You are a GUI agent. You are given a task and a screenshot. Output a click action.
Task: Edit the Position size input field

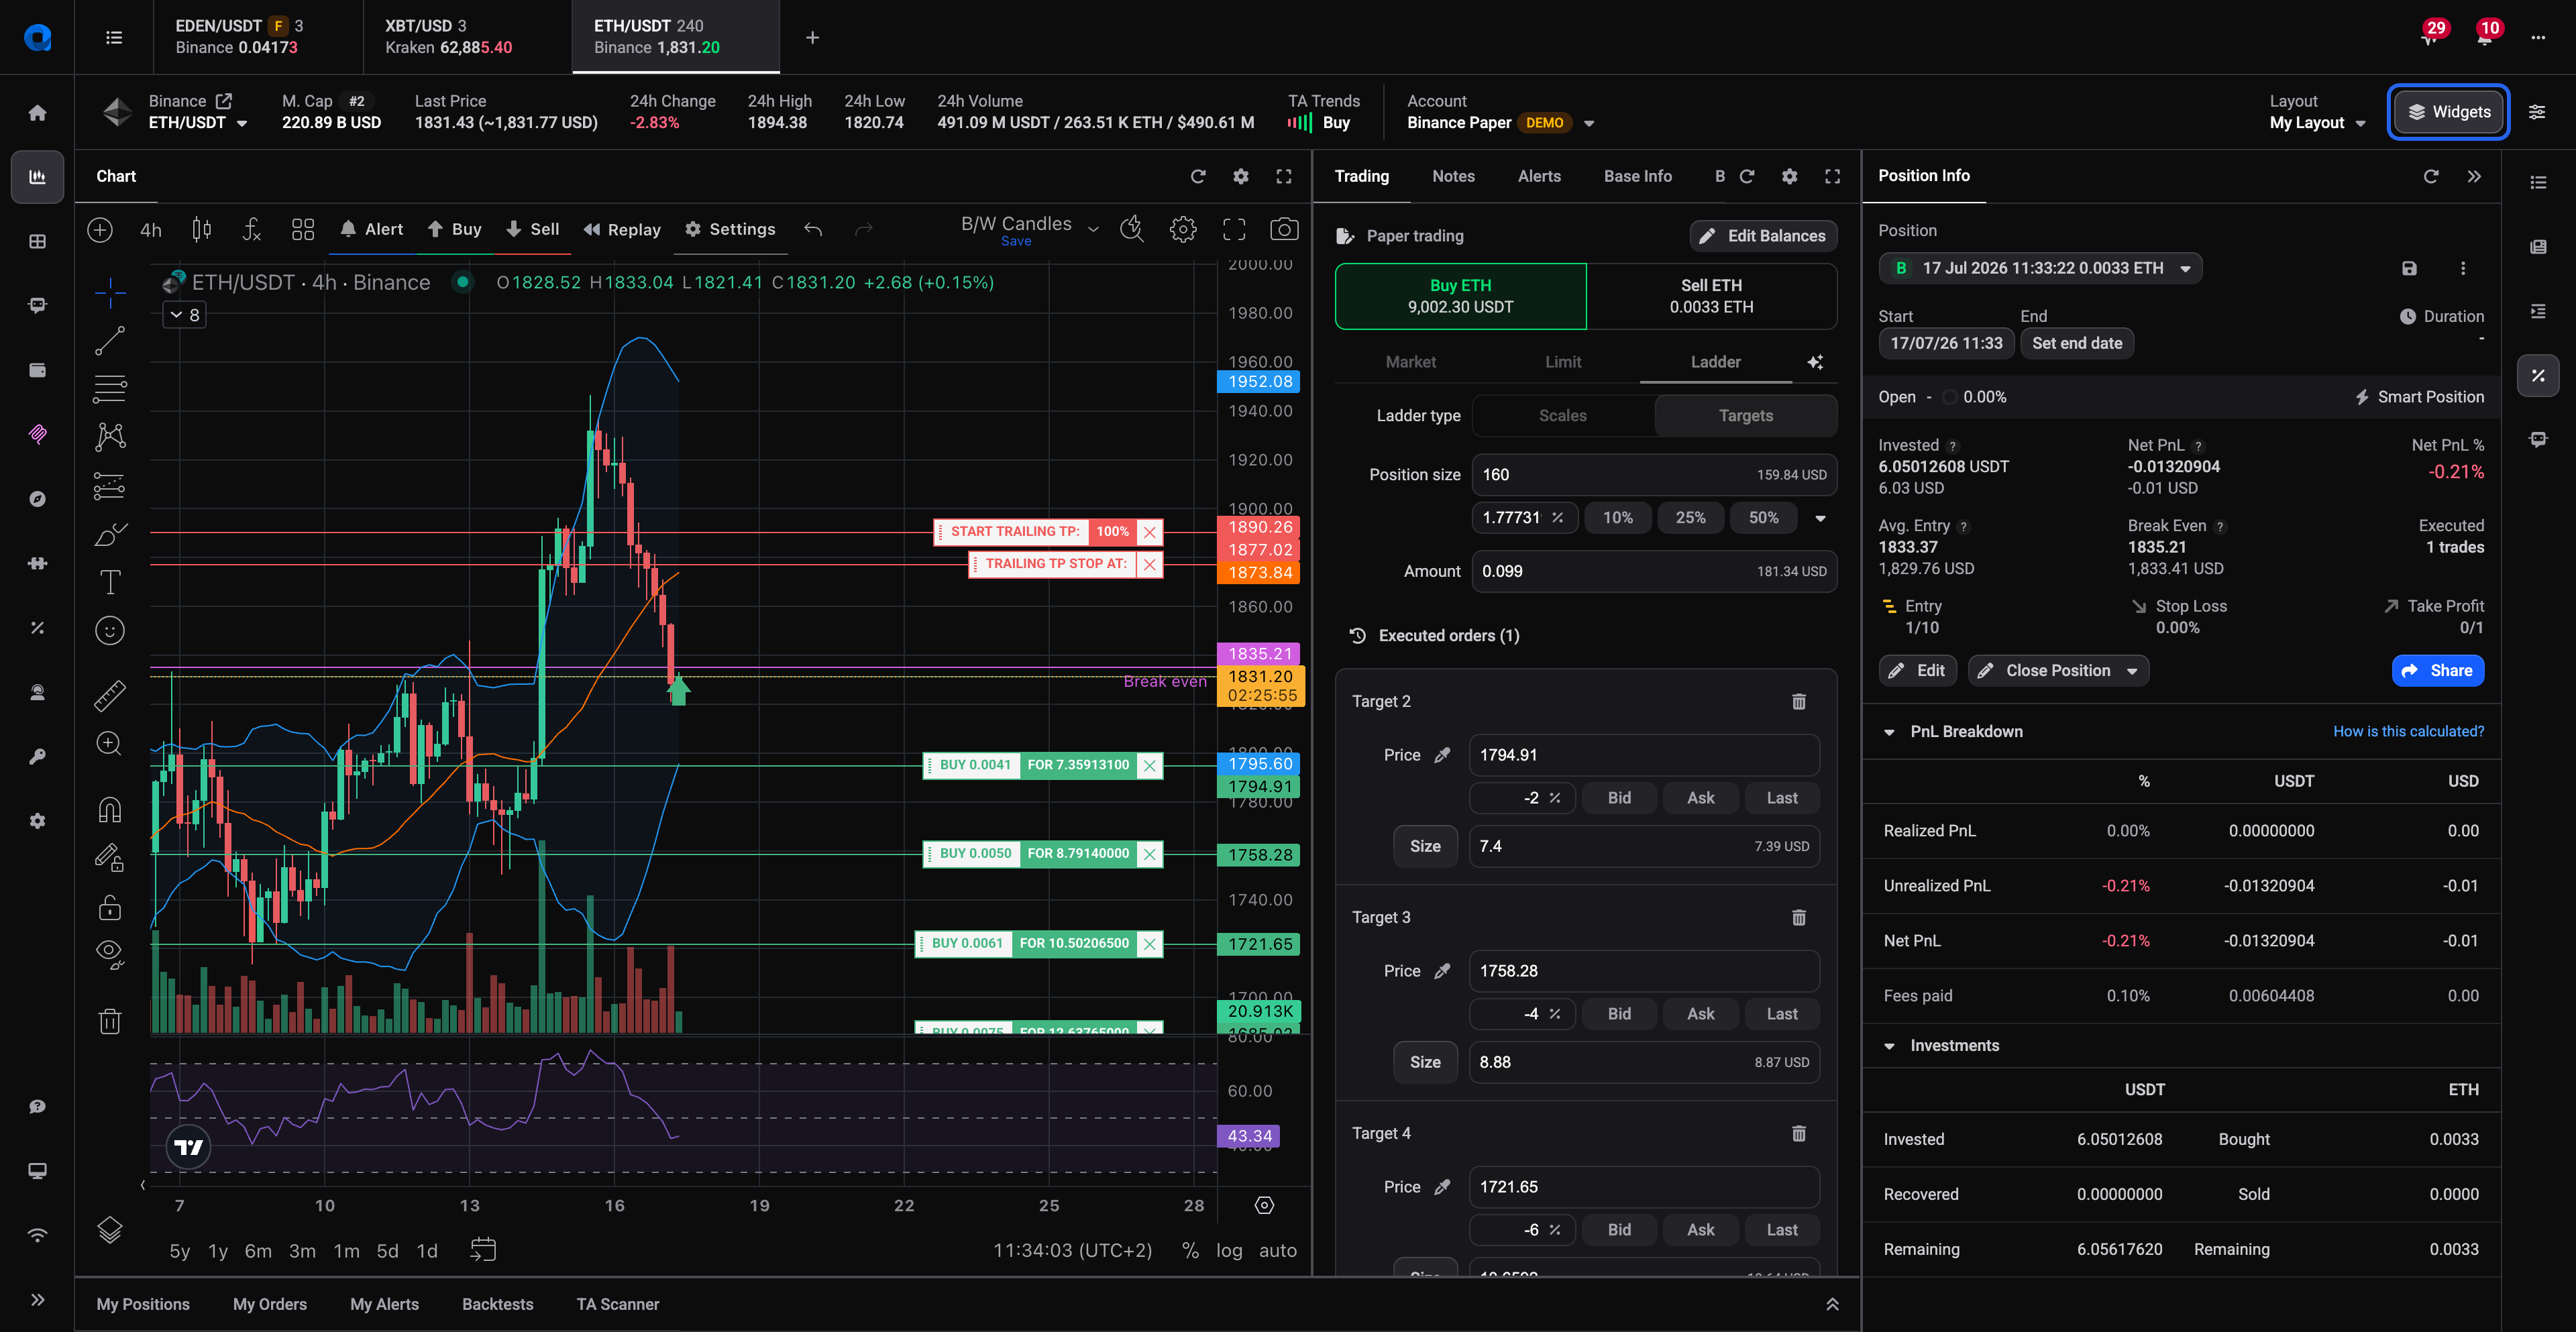(x=1654, y=475)
